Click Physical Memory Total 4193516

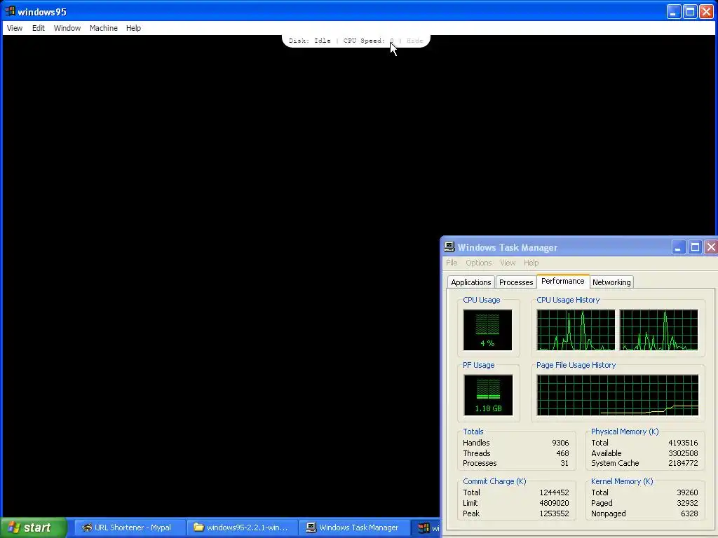(x=683, y=443)
